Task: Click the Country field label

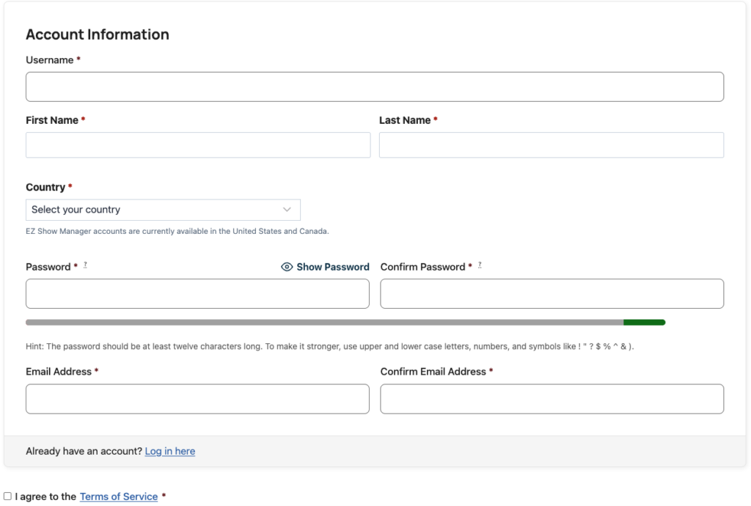Action: click(x=45, y=187)
